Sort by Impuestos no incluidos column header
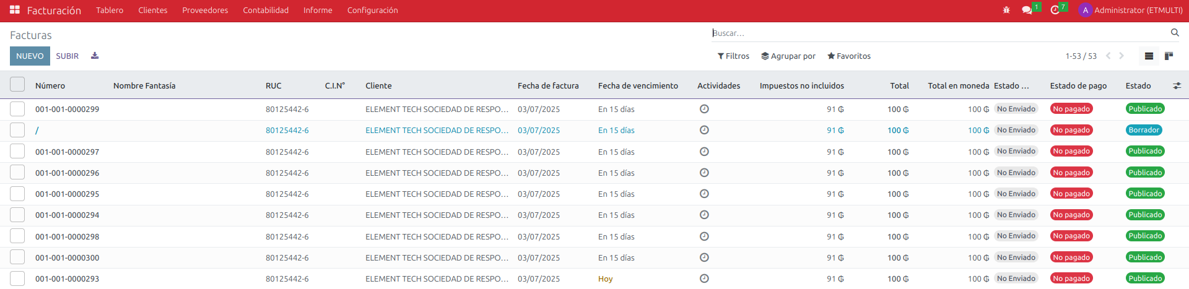Viewport: 1189px width, 289px height. (x=801, y=85)
